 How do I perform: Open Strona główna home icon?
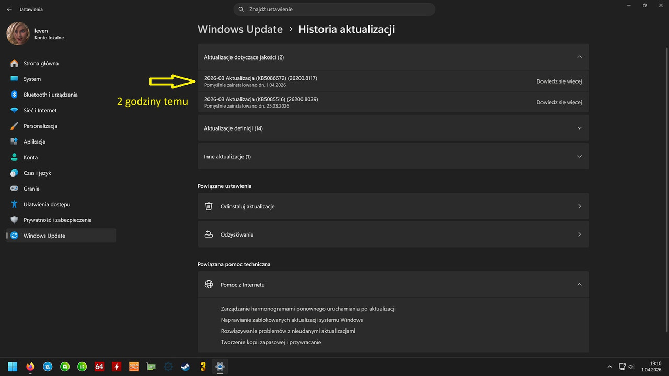pos(14,63)
